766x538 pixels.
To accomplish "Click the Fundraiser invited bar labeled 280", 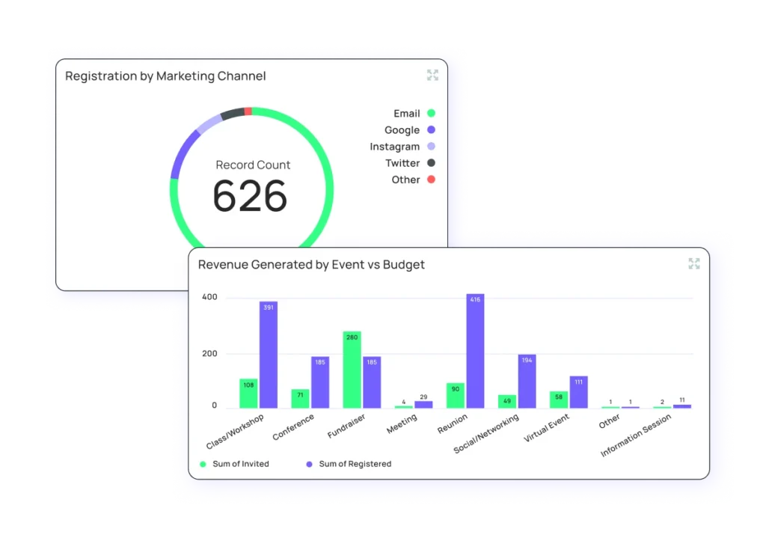I will click(x=352, y=370).
